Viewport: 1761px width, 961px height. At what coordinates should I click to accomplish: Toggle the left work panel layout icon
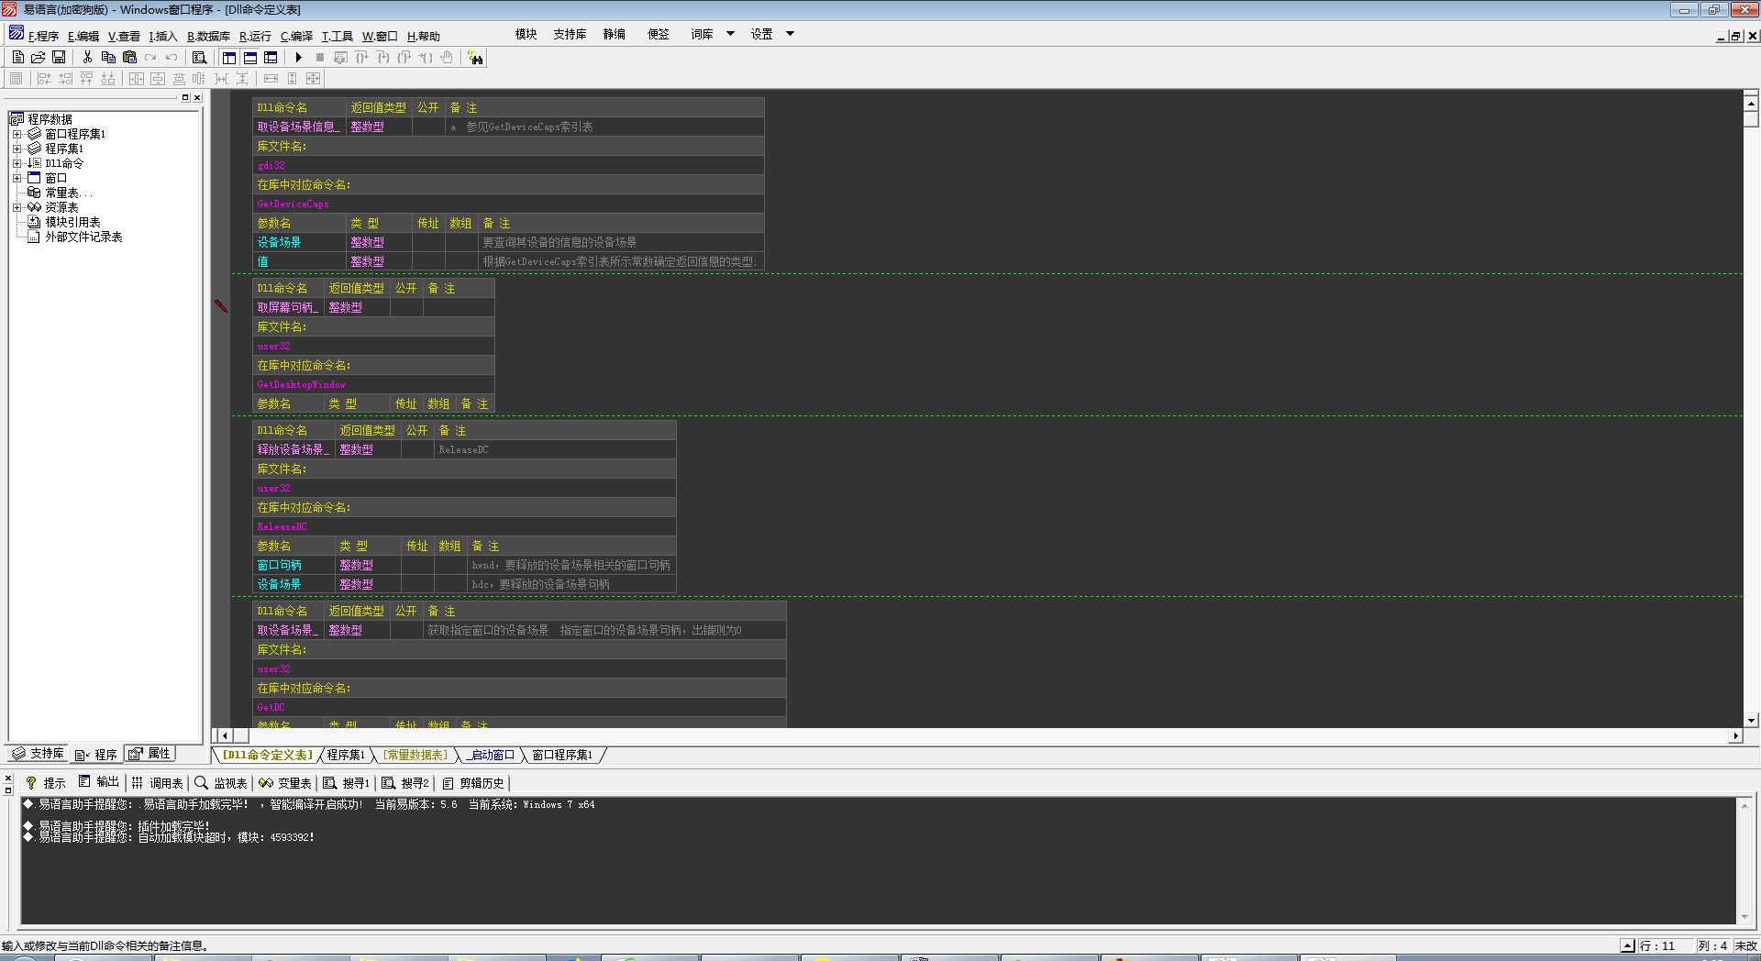tap(229, 57)
